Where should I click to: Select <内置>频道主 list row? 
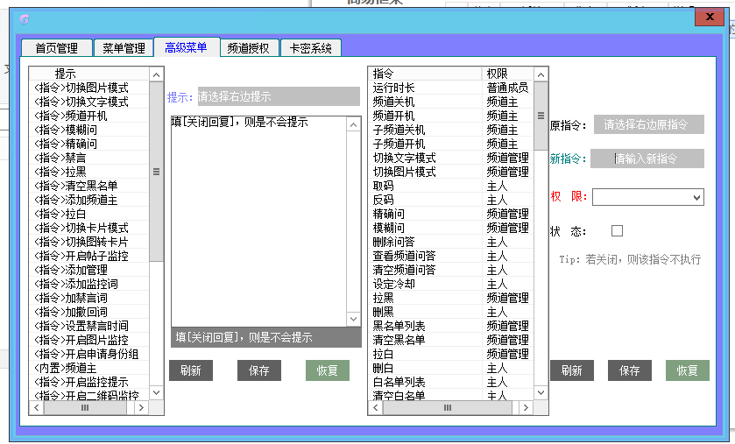tap(89, 368)
